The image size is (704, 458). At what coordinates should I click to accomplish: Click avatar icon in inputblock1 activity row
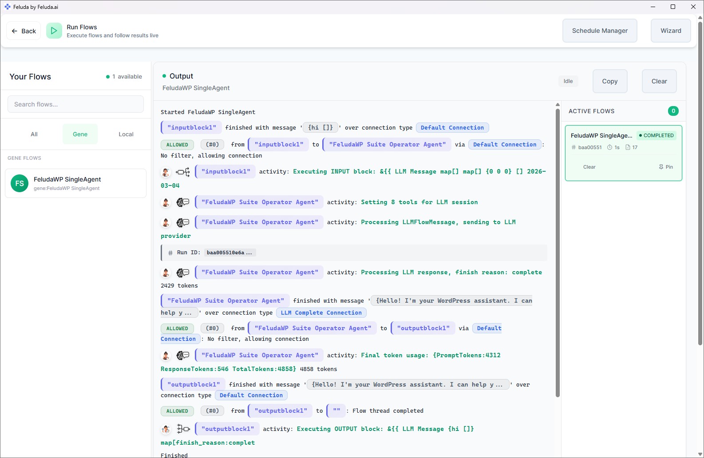tap(166, 172)
